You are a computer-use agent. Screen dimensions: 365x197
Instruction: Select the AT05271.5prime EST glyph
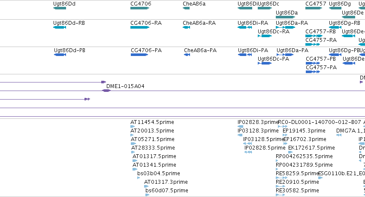tap(133, 144)
